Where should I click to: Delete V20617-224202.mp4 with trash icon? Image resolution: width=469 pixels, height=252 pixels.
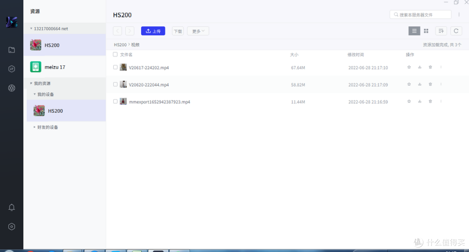[430, 67]
